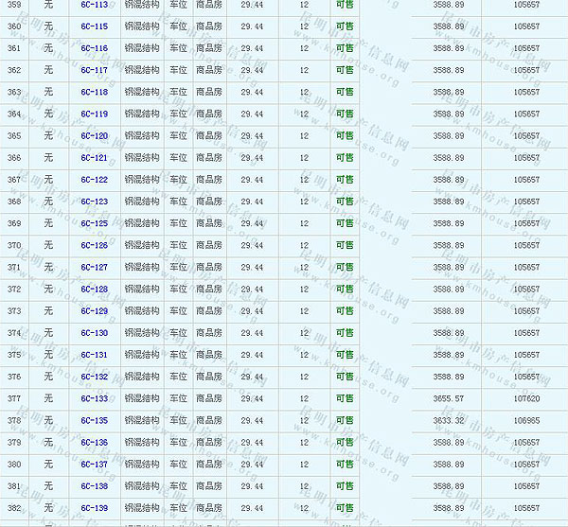Click the 6C-122 link
Image resolution: width=568 pixels, height=527 pixels.
94,180
